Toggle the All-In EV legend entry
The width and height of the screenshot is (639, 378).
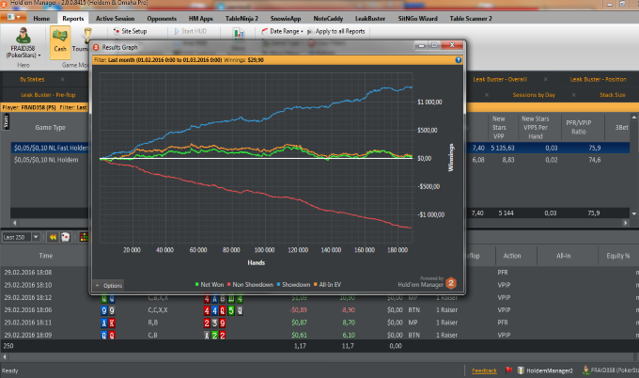327,284
